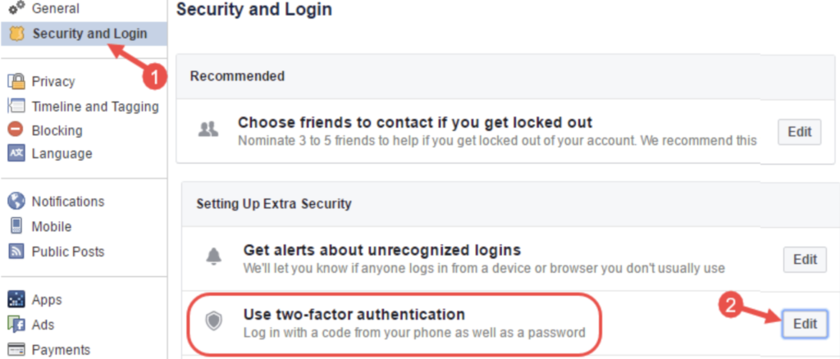Click the Security and Login badge icon
840x359 pixels.
tap(16, 34)
